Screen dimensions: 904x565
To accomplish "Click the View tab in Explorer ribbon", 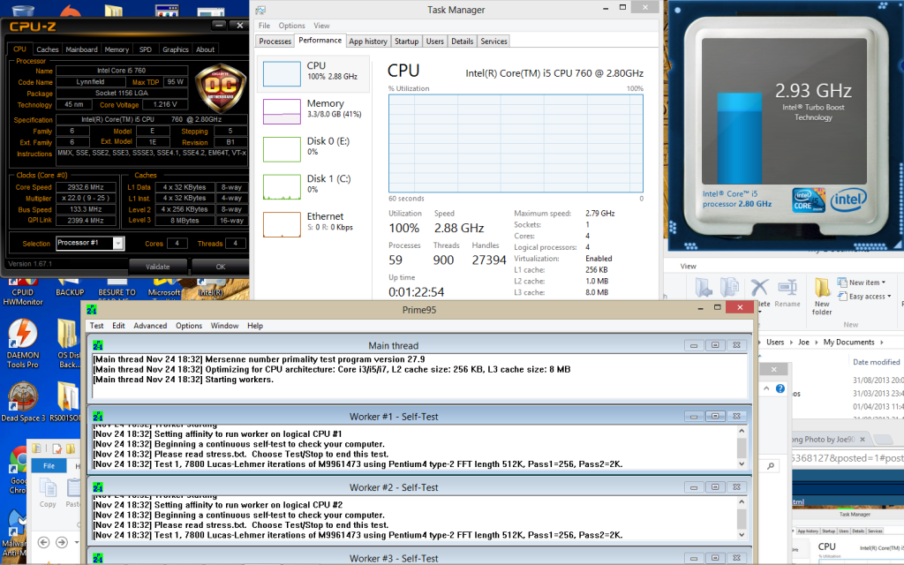I will point(688,267).
